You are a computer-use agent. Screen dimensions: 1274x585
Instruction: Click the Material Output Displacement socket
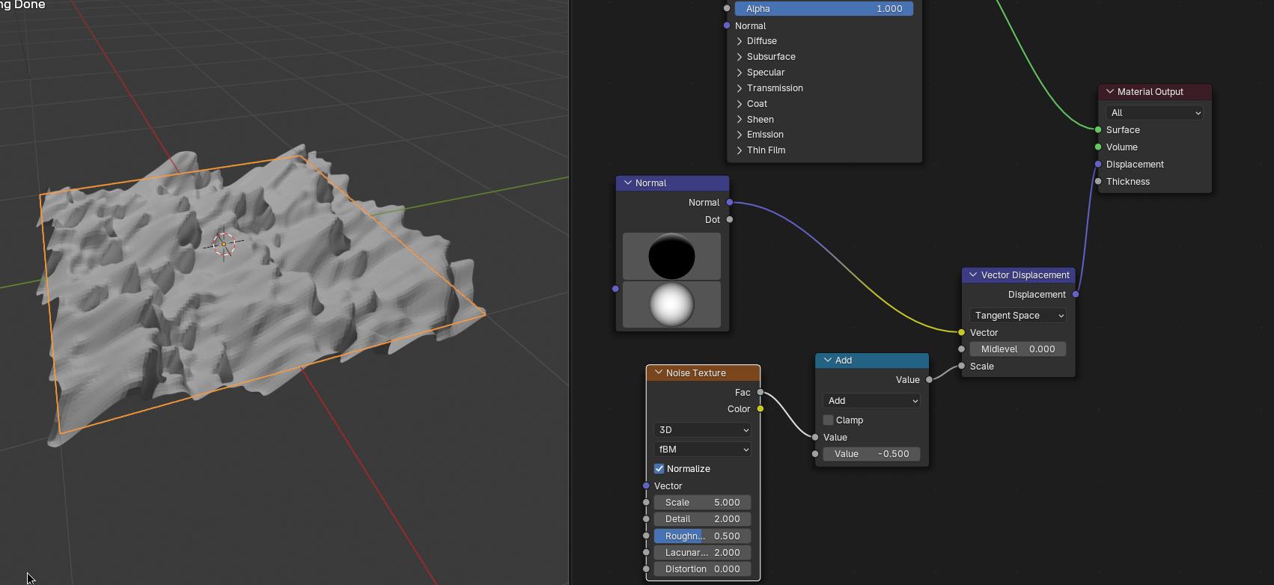click(x=1098, y=165)
